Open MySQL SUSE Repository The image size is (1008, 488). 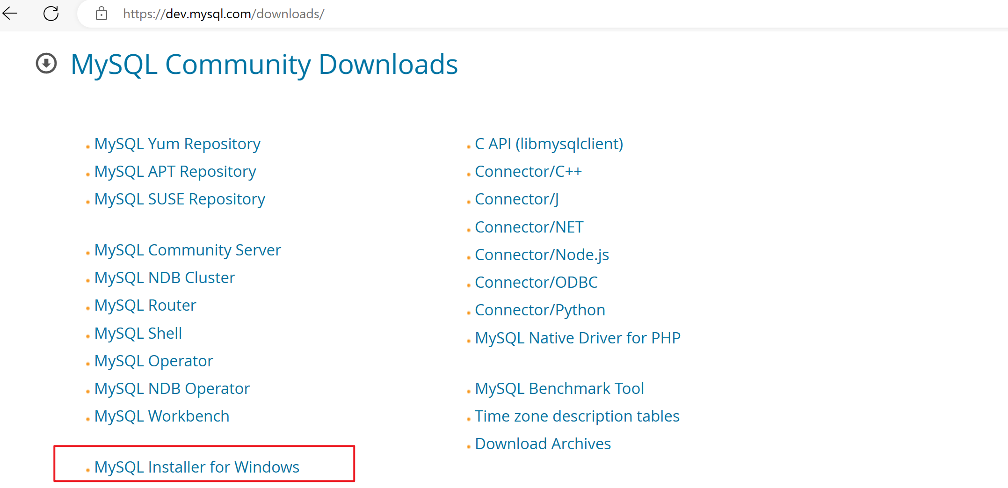click(180, 199)
